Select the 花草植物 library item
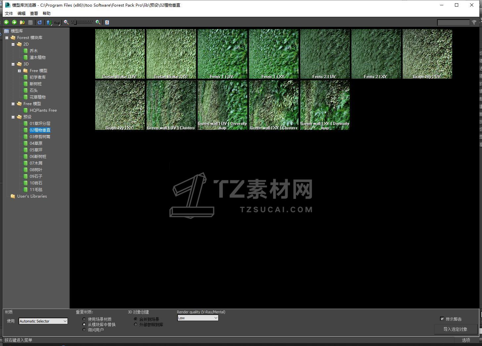This screenshot has width=482, height=346. pos(38,97)
